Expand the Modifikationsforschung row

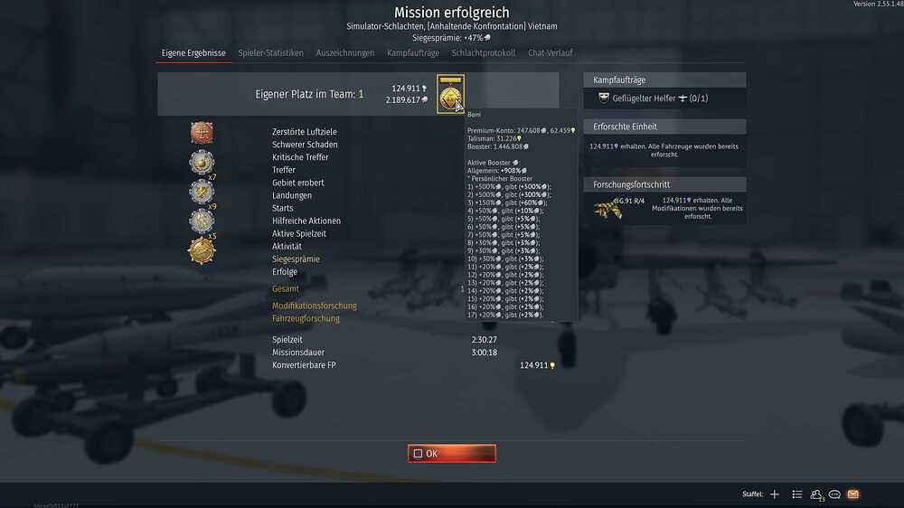point(315,306)
